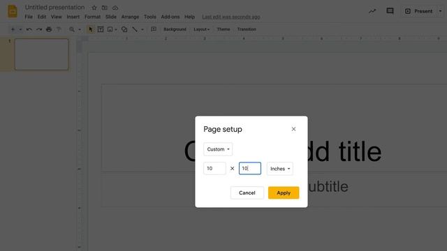Click the Background toolbar button
The width and height of the screenshot is (447, 251).
175,29
